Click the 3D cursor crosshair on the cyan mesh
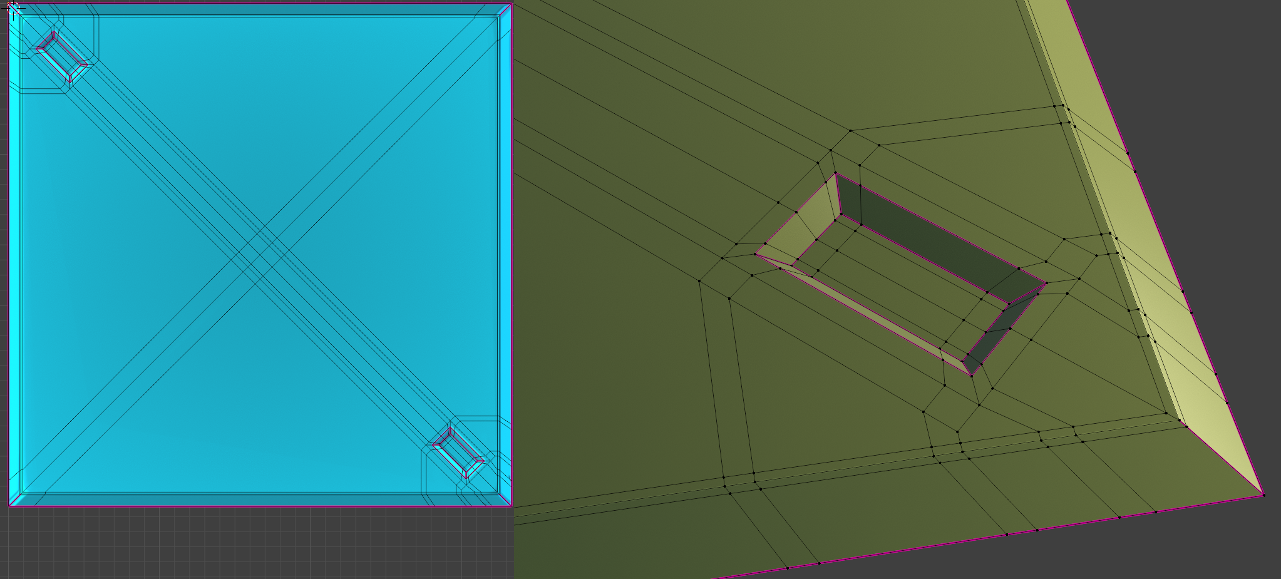The height and width of the screenshot is (579, 1281). click(13, 8)
